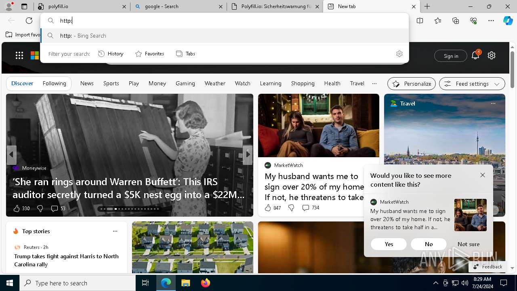Open Windows Start menu
The image size is (517, 291).
(x=10, y=283)
